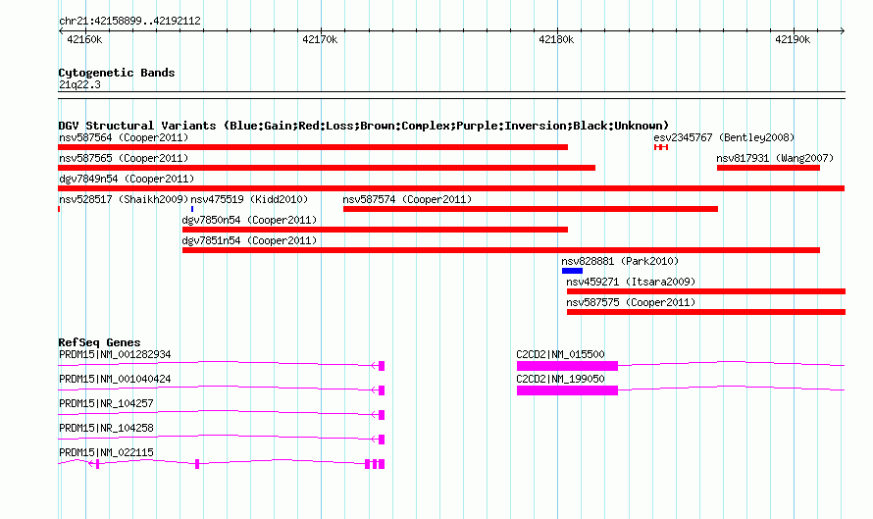Select the dgv7850n54 red variant bar

pyautogui.click(x=376, y=230)
